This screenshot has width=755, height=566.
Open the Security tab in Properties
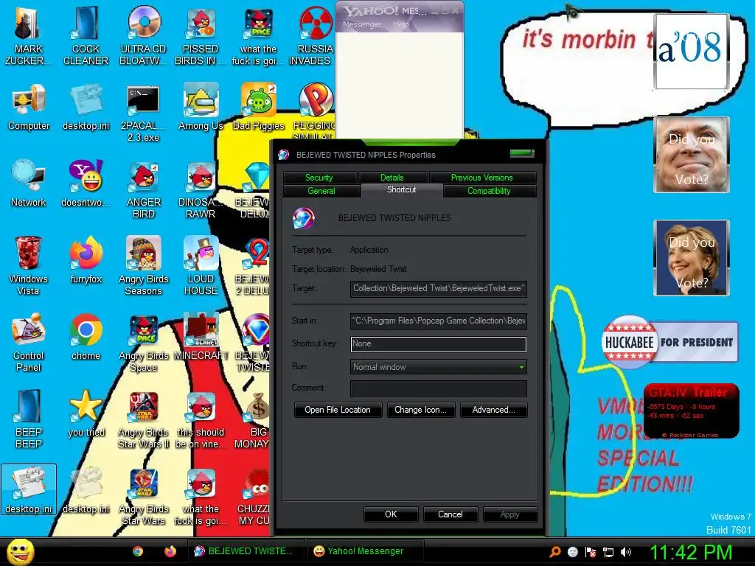(x=319, y=178)
